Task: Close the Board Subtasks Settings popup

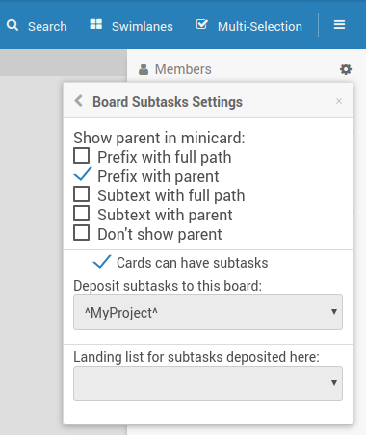Action: click(339, 101)
